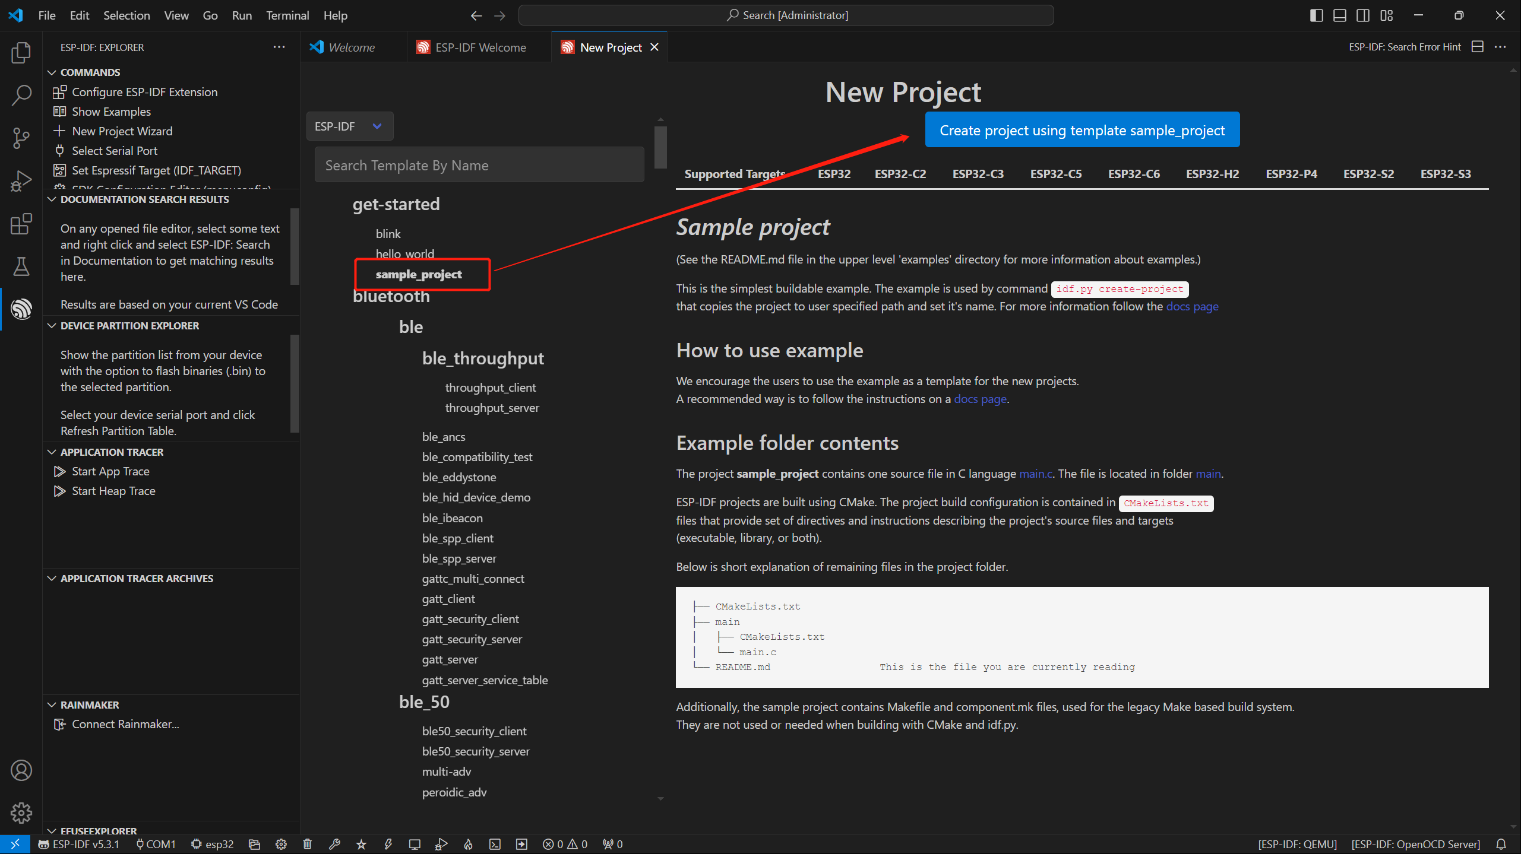This screenshot has width=1521, height=854.
Task: Open the Explorer view in activity bar
Action: coord(21,52)
